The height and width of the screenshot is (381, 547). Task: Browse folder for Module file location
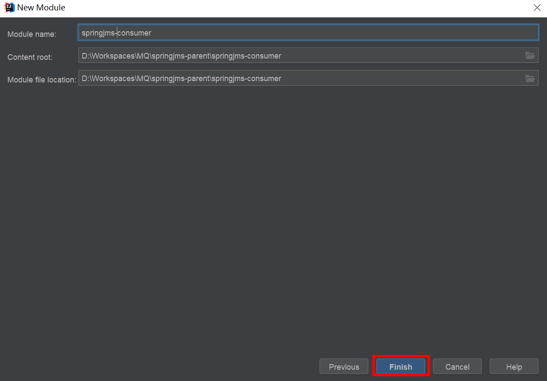pyautogui.click(x=530, y=79)
